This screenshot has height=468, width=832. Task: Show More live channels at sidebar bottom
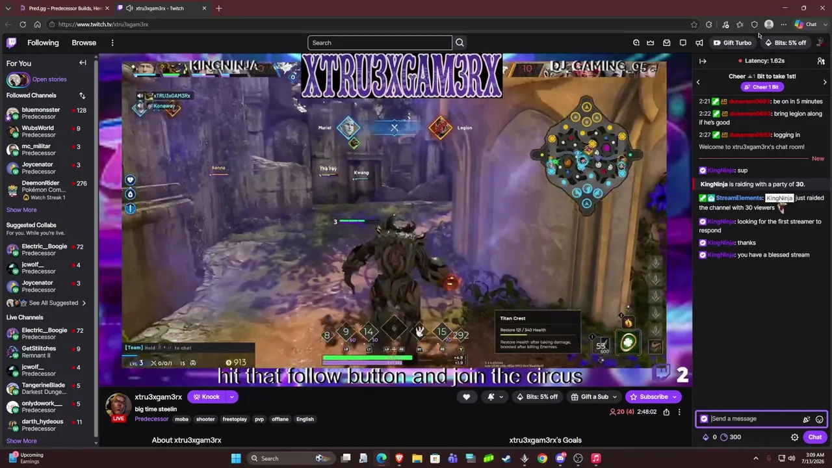pyautogui.click(x=21, y=441)
